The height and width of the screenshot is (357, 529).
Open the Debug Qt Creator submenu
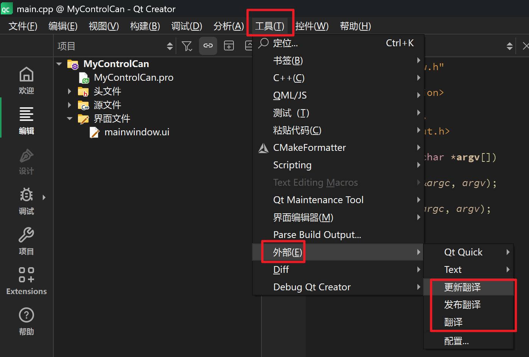pos(338,287)
